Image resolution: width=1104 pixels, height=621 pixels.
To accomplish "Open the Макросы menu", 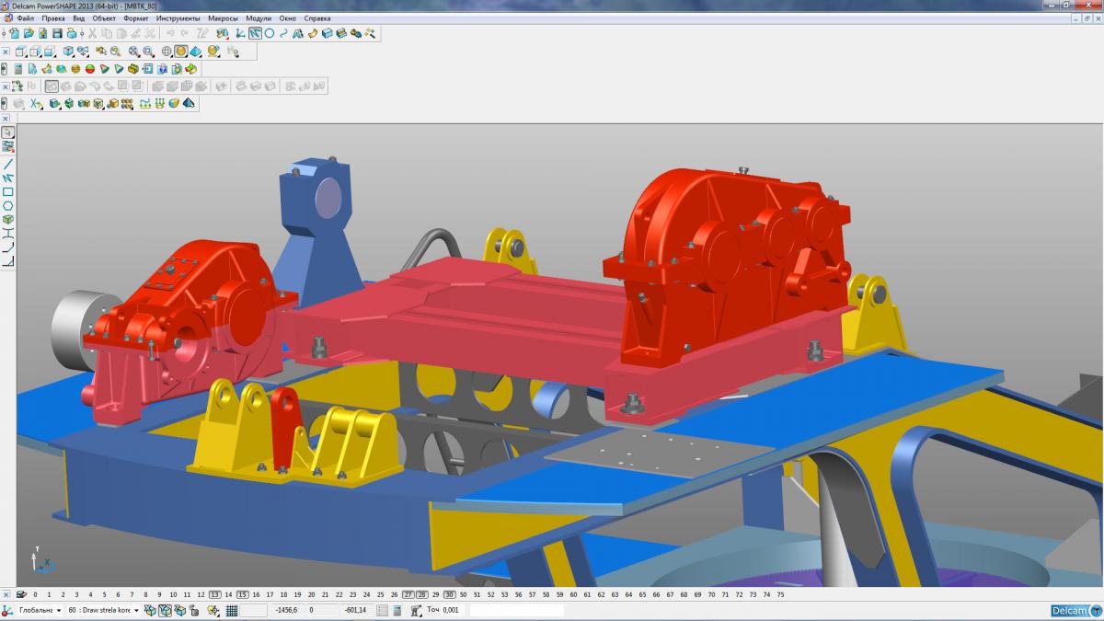I will 223,18.
